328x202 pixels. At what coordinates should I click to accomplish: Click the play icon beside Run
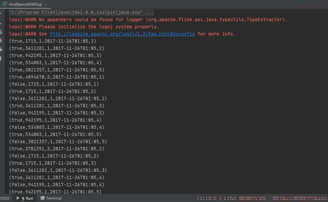coord(18,198)
